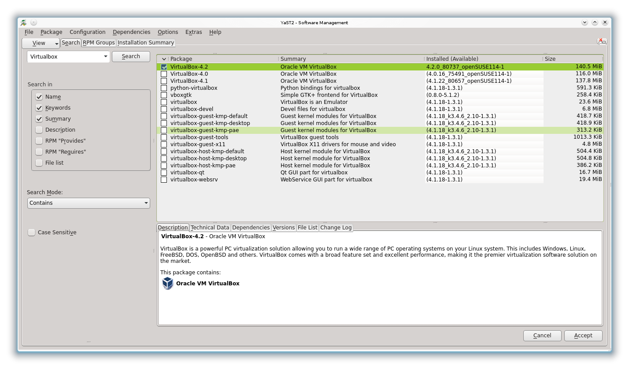The image size is (629, 369).
Task: Check the virtualbox-qt package checkbox
Action: 164,173
